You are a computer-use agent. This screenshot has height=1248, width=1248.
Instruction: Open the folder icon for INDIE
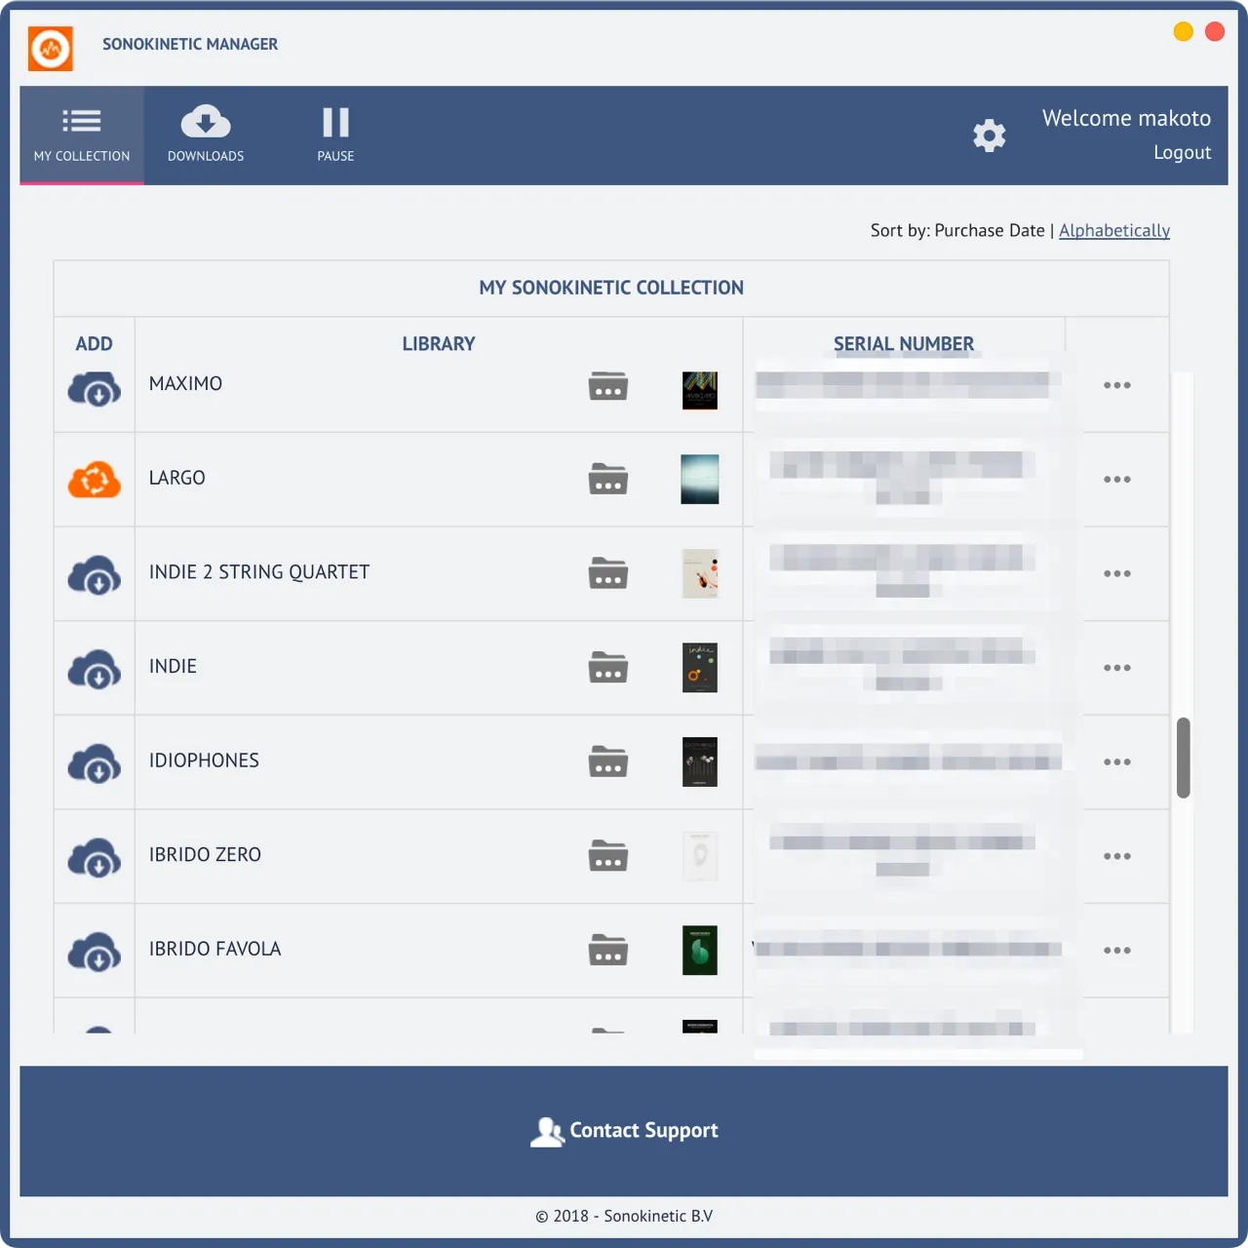click(607, 668)
